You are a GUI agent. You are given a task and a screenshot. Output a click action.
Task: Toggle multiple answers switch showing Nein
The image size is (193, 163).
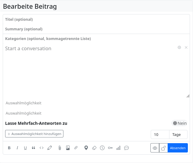[179, 123]
